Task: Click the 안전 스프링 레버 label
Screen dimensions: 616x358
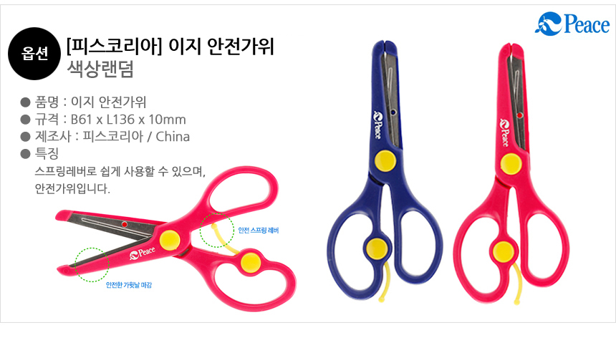Action: point(258,231)
